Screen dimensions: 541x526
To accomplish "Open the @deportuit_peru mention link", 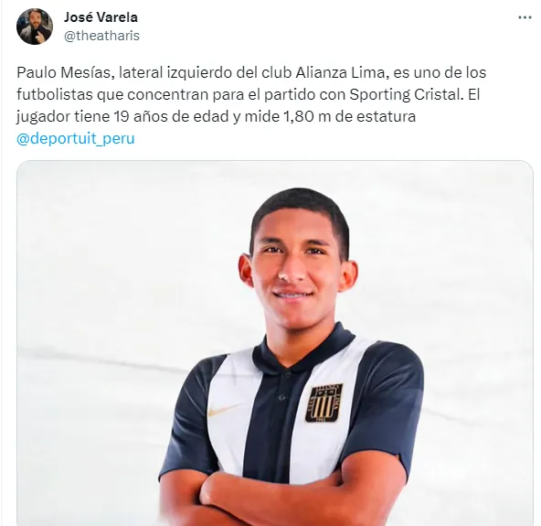I will 76,138.
